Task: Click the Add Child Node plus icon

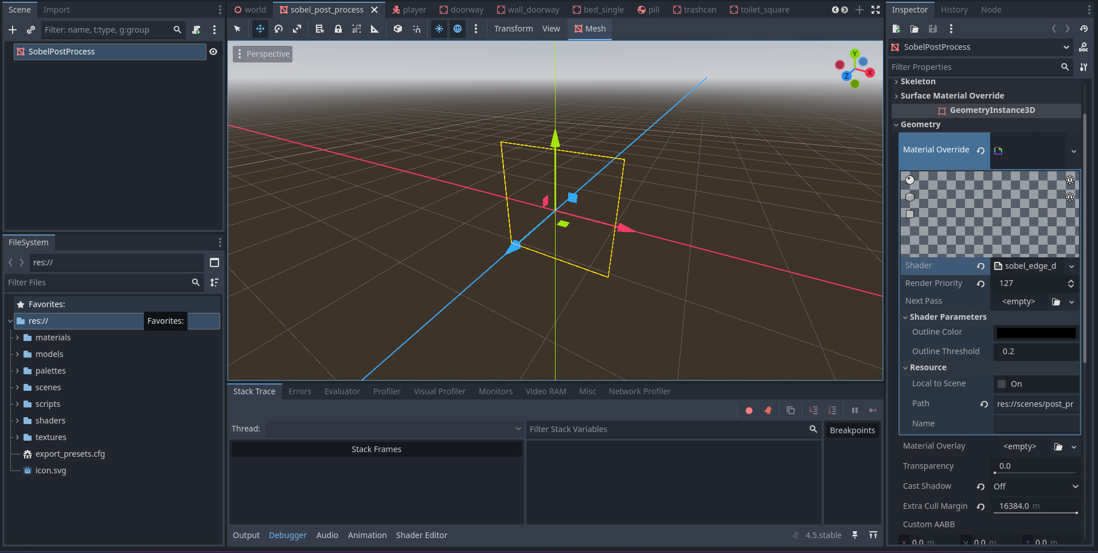Action: (x=13, y=30)
